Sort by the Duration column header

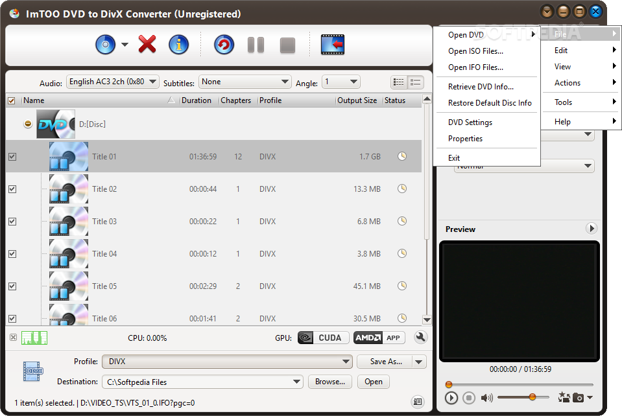[197, 100]
